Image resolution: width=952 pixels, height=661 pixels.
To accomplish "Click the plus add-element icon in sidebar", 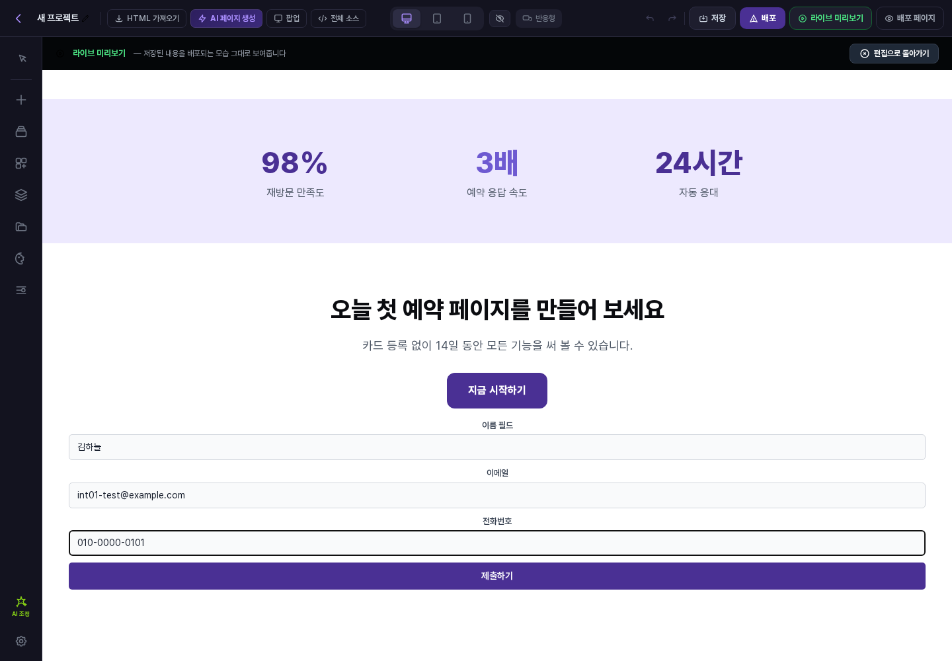I will coord(21,100).
